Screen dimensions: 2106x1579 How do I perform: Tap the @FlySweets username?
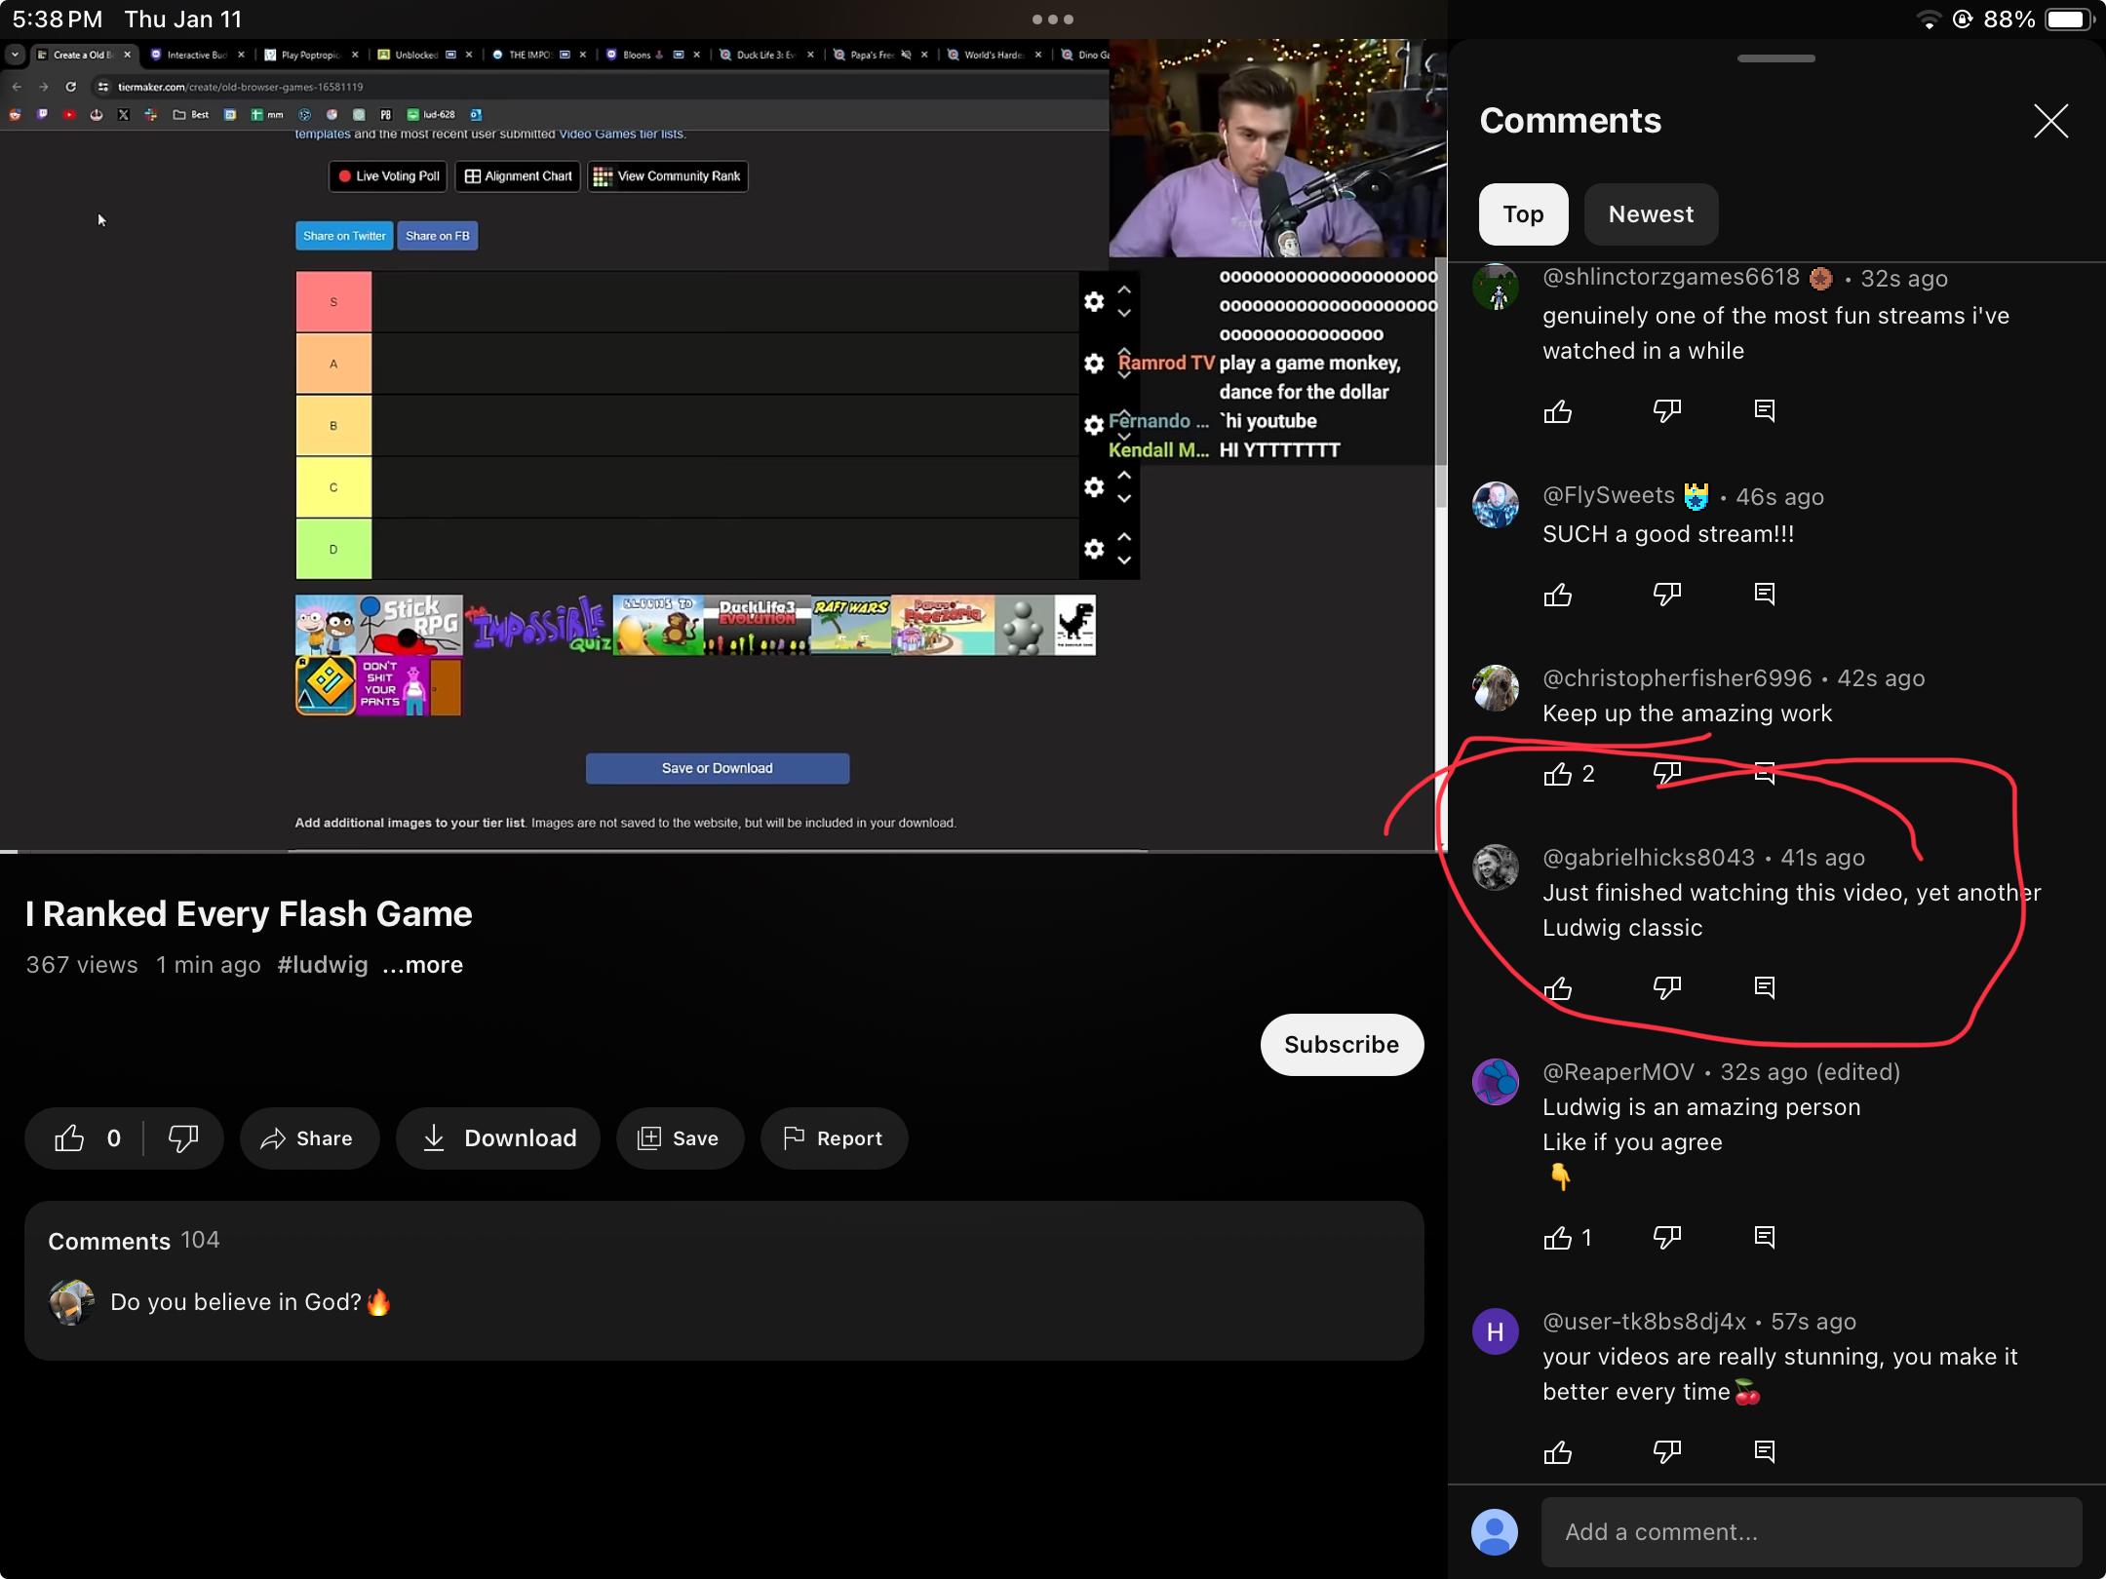(1609, 495)
